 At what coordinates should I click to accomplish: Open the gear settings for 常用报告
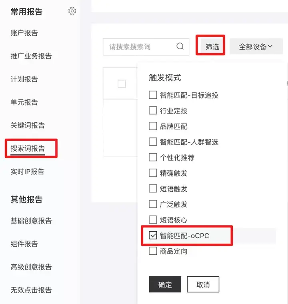pyautogui.click(x=72, y=11)
